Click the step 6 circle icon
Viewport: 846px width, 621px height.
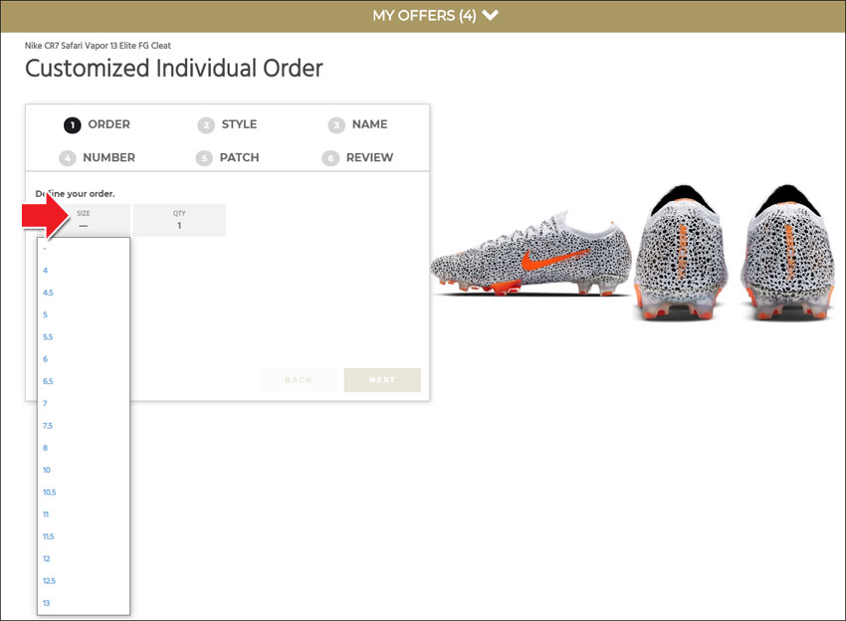tap(330, 158)
